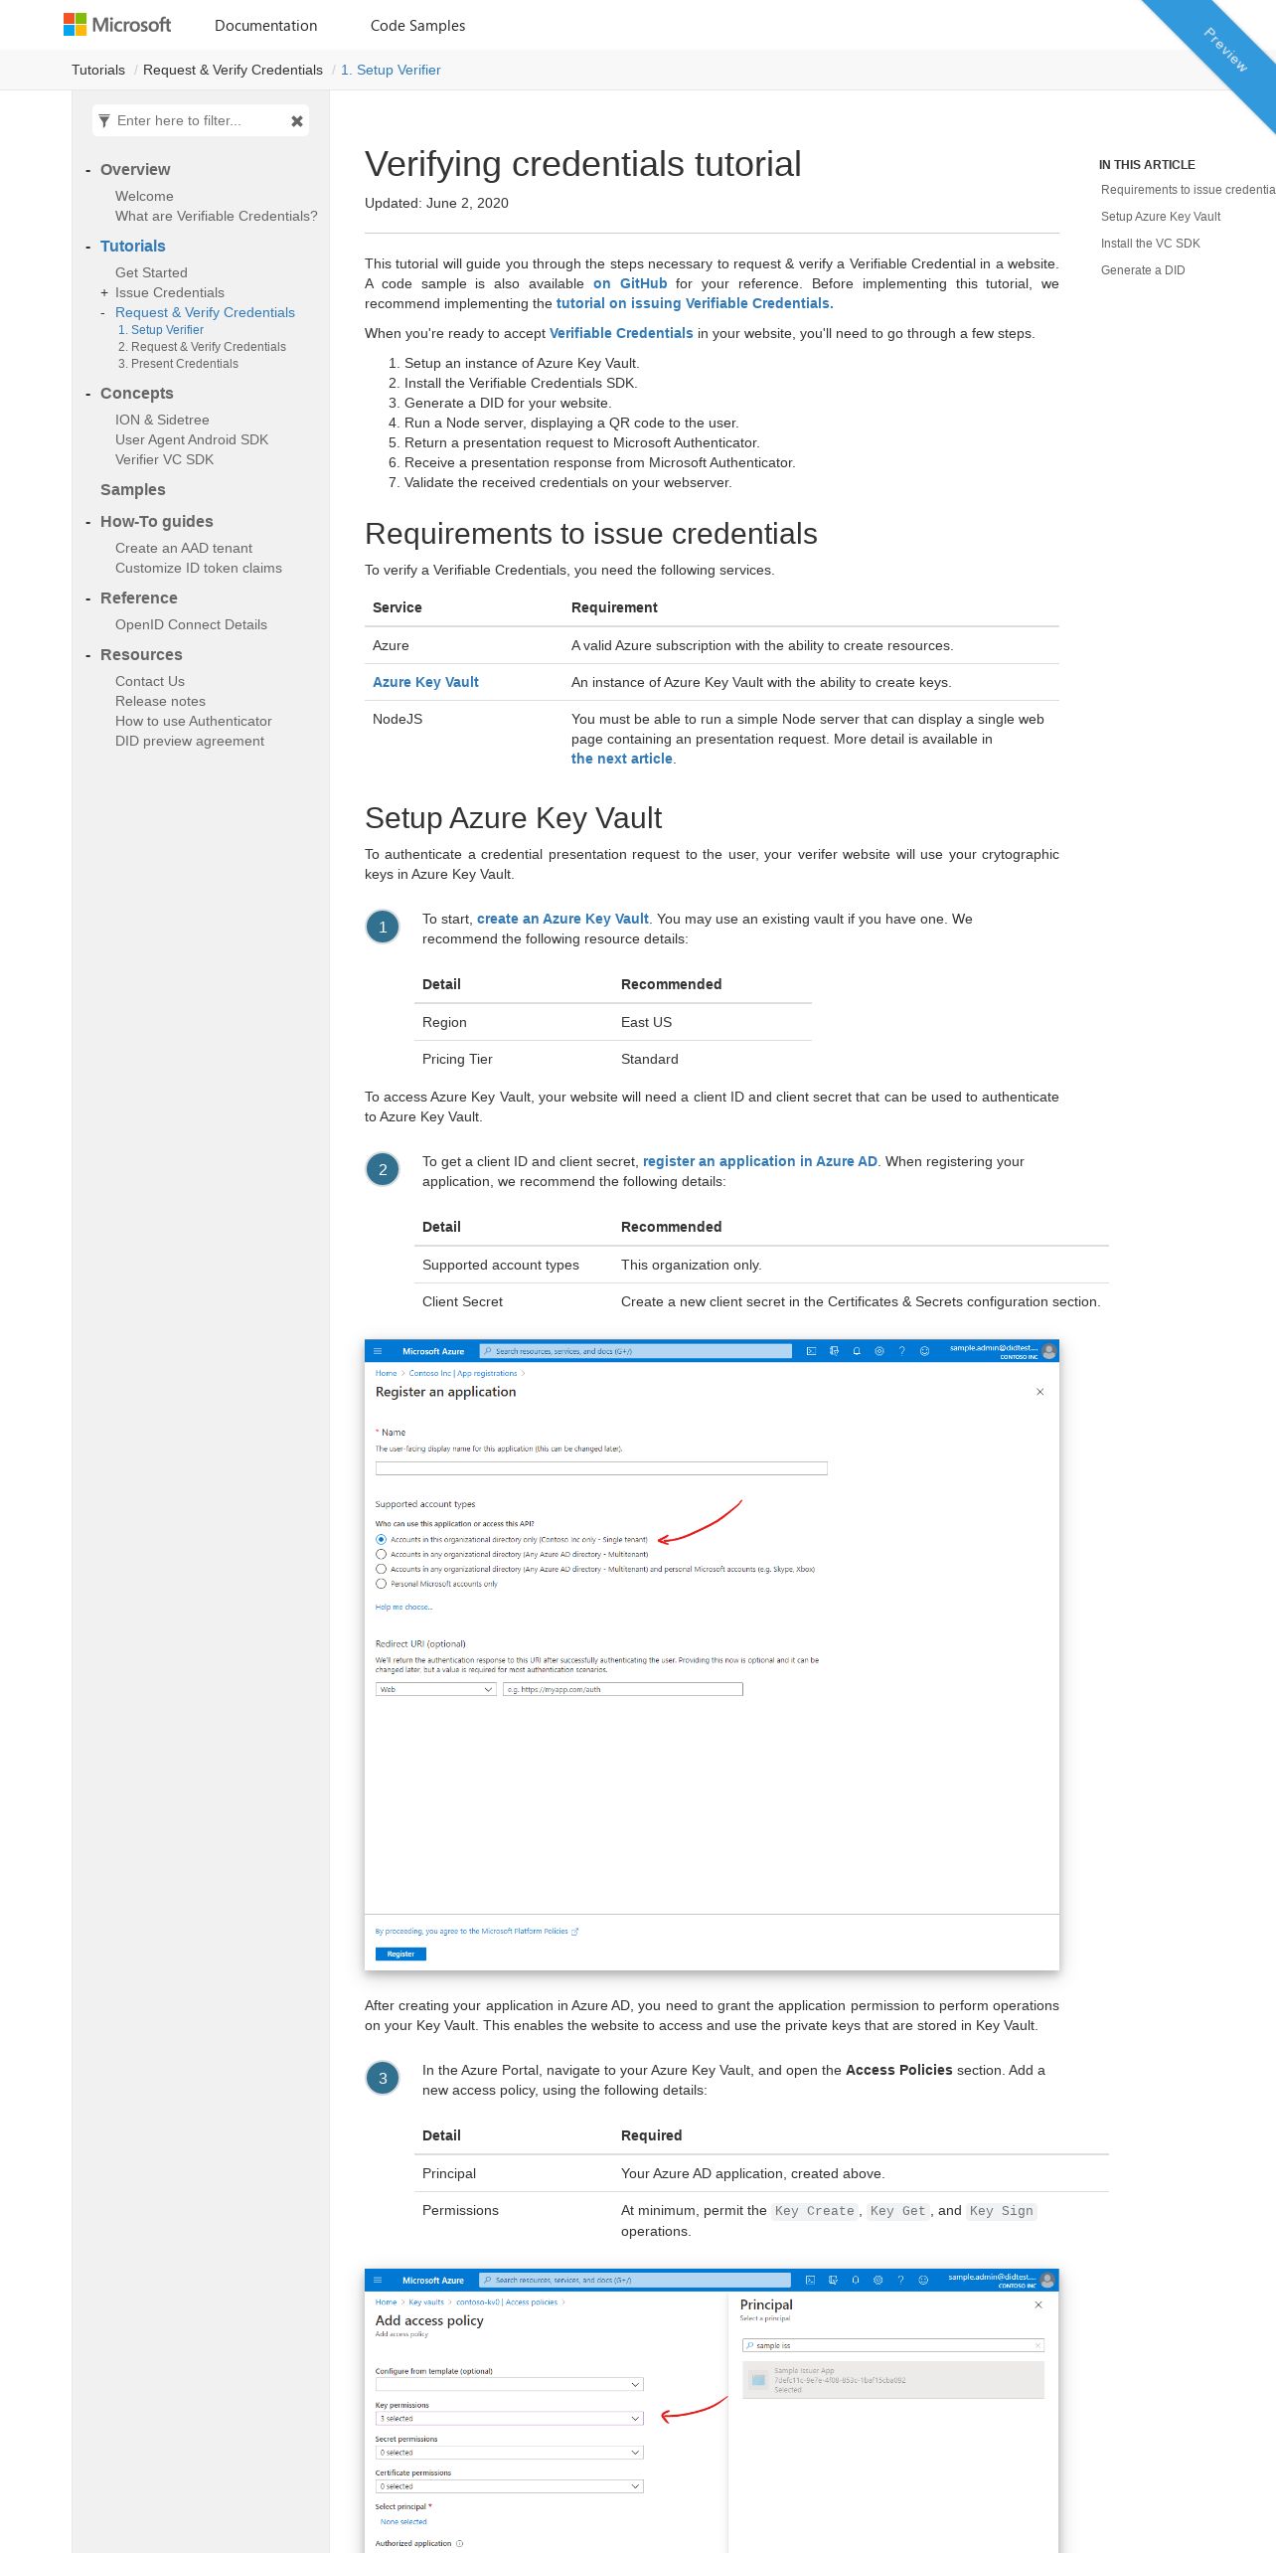The width and height of the screenshot is (1276, 2553).
Task: Open the 'create an Azure Key Vault' link
Action: click(562, 919)
